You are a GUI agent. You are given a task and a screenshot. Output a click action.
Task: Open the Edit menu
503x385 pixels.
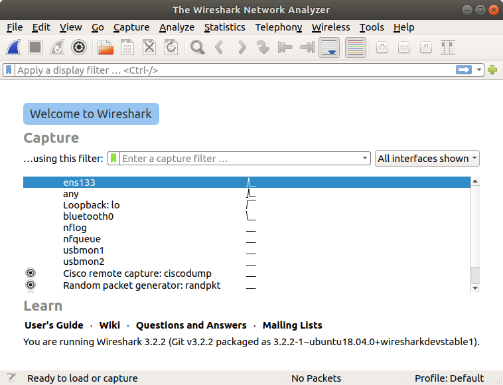[41, 27]
